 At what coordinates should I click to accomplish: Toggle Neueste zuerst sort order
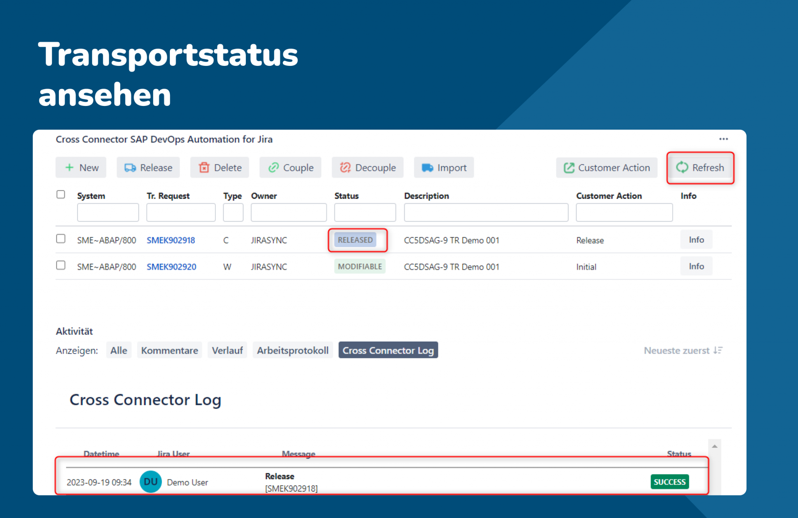[683, 351]
